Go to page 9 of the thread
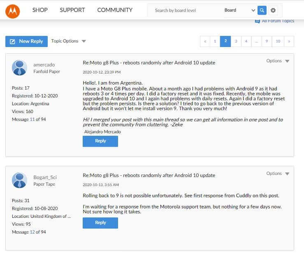 click(x=267, y=41)
